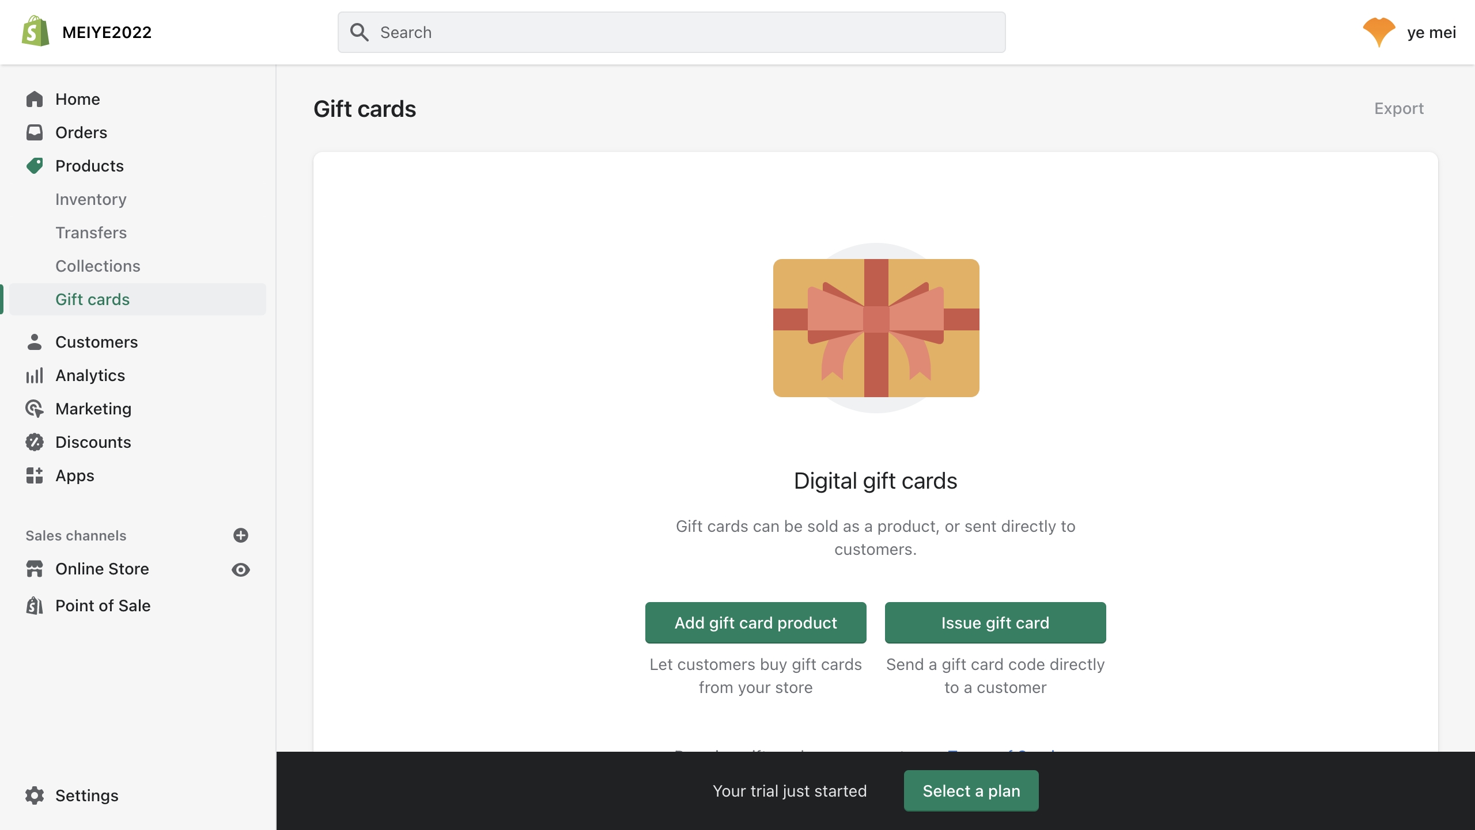Click the Select a plan button

[x=971, y=791]
